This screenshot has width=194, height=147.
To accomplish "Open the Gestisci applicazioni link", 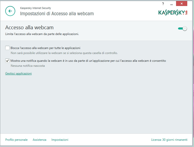I will [x=18, y=73].
